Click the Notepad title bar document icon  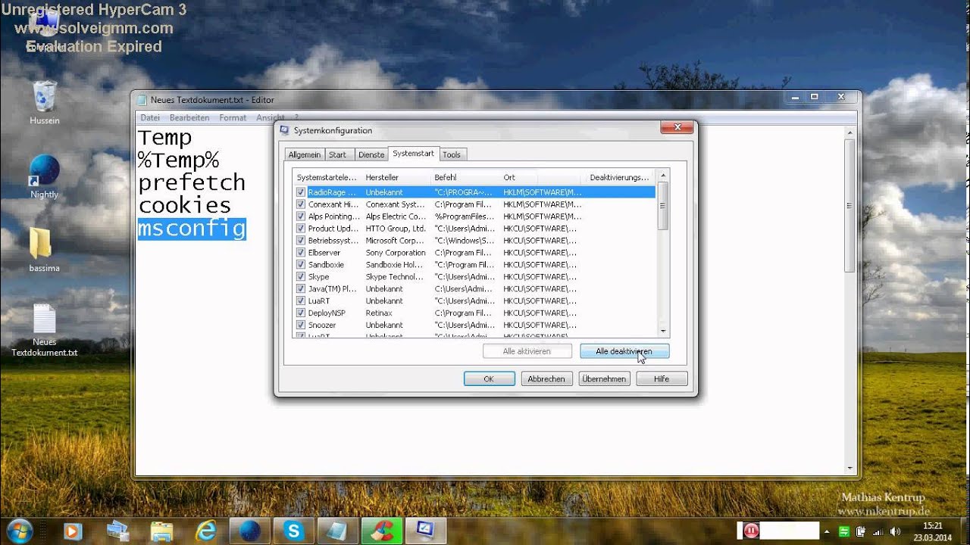click(141, 100)
